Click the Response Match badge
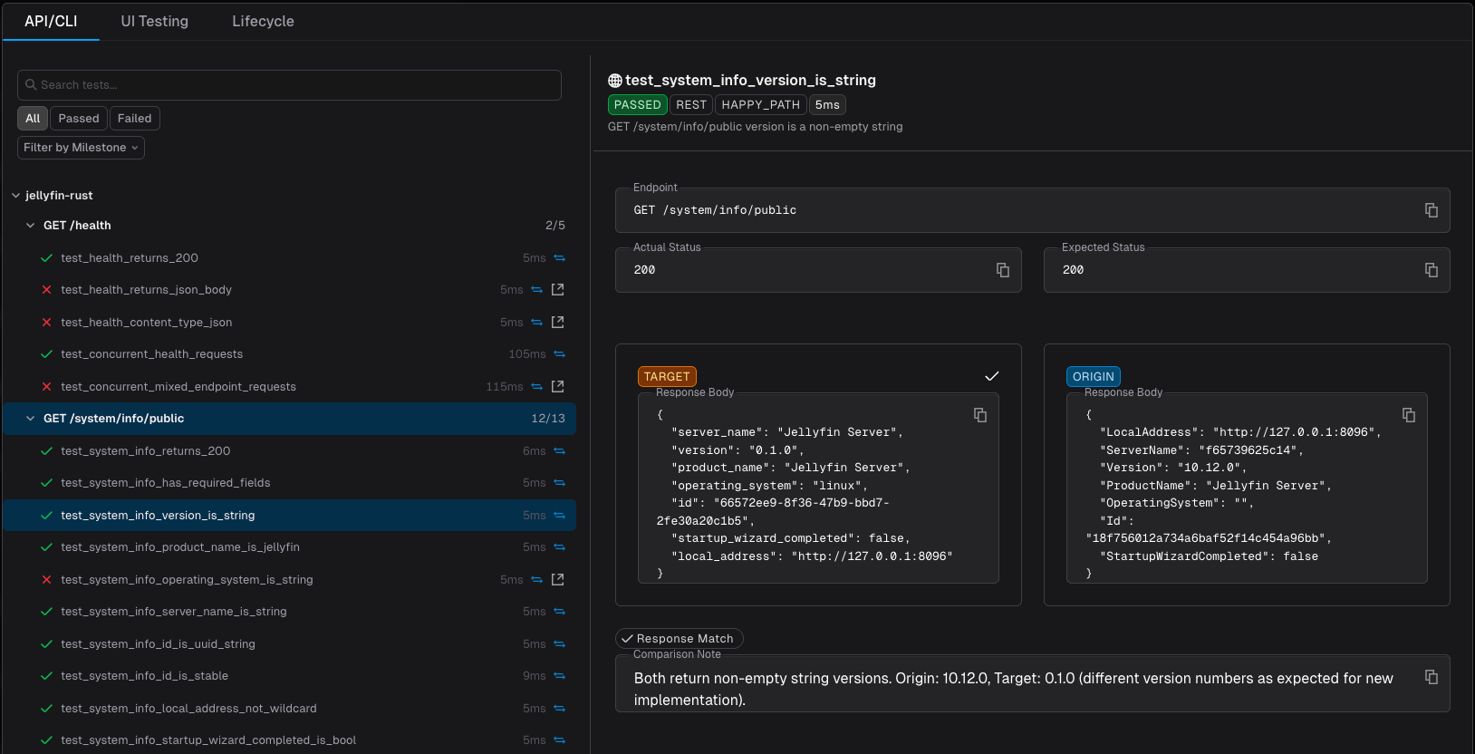The width and height of the screenshot is (1475, 754). point(680,639)
